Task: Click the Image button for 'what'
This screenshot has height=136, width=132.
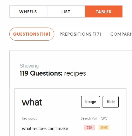Action: (x=90, y=102)
